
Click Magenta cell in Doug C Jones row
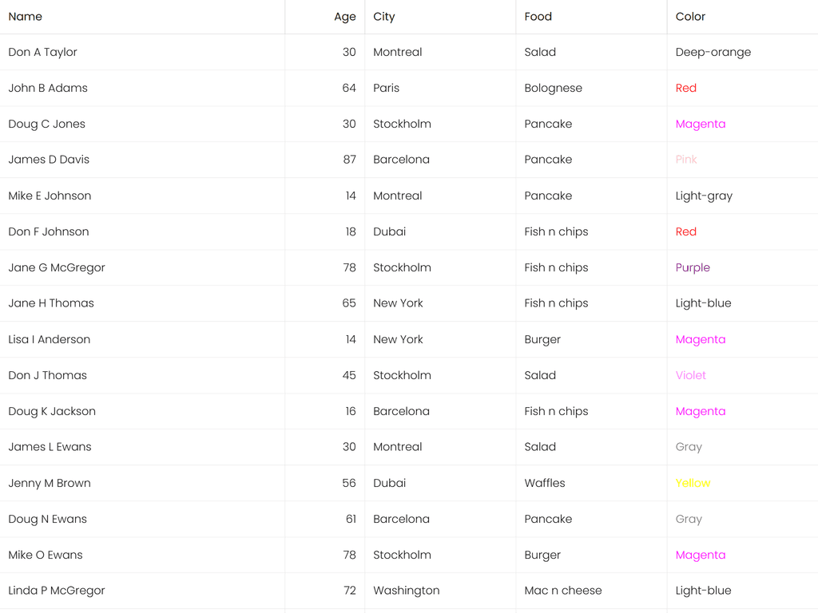701,125
